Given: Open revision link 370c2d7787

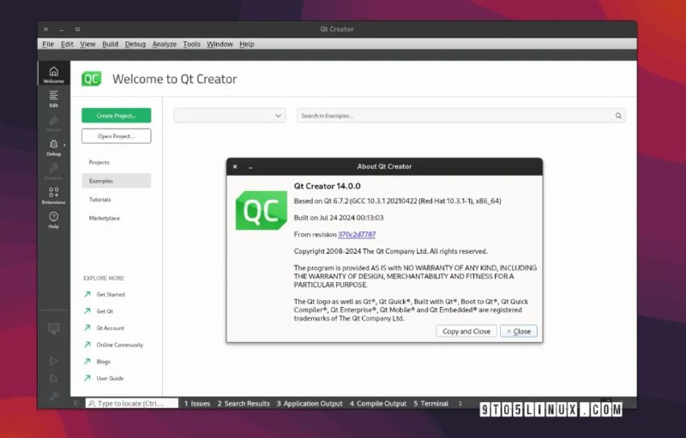Looking at the screenshot, I should pyautogui.click(x=357, y=234).
